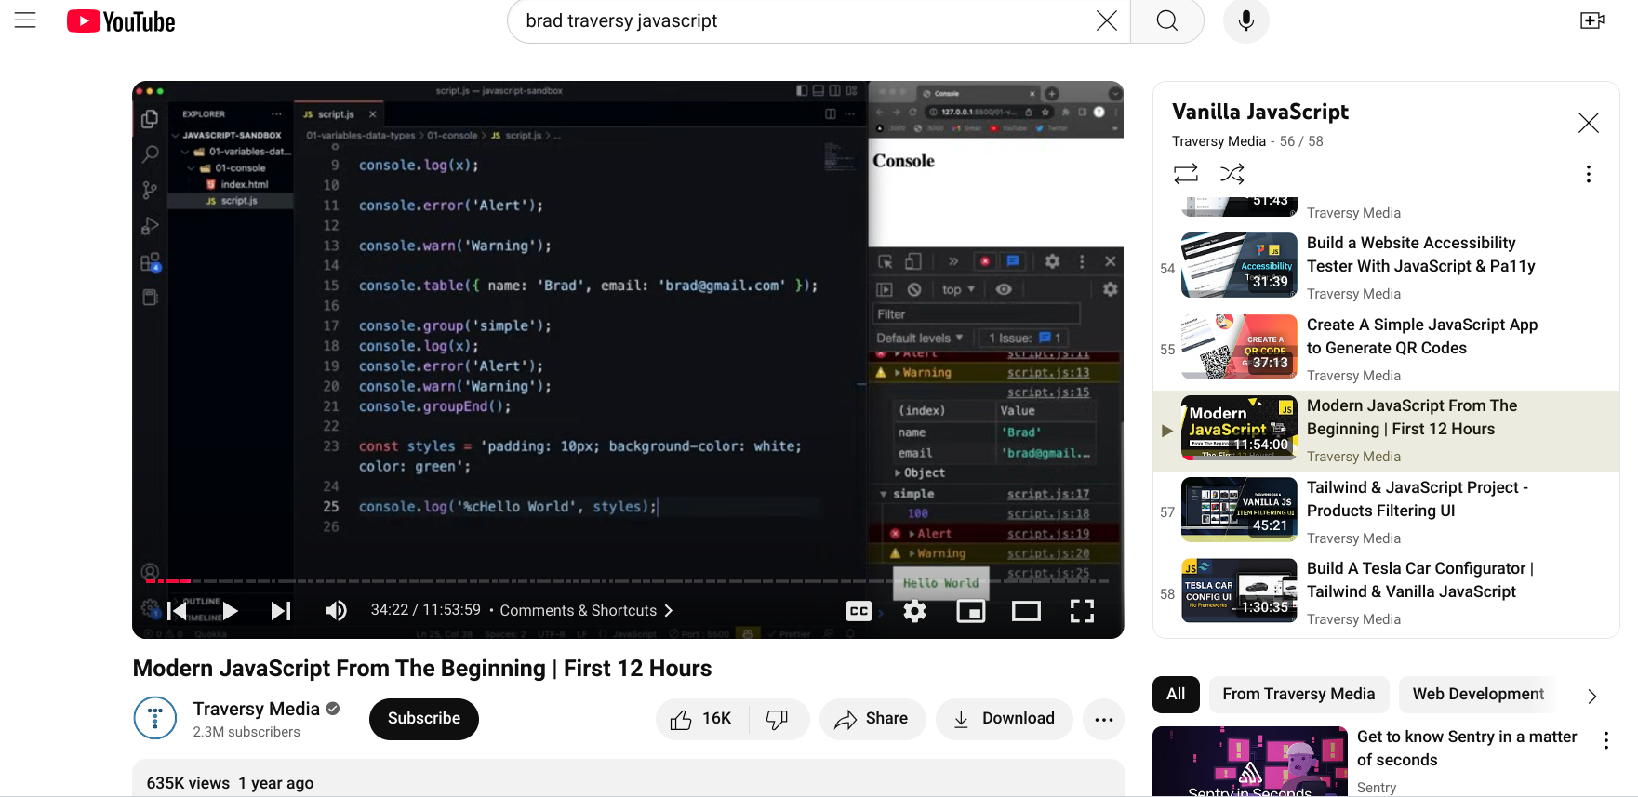The height and width of the screenshot is (797, 1638).
Task: Open Traversy Media channel name below video
Action: pos(257,709)
